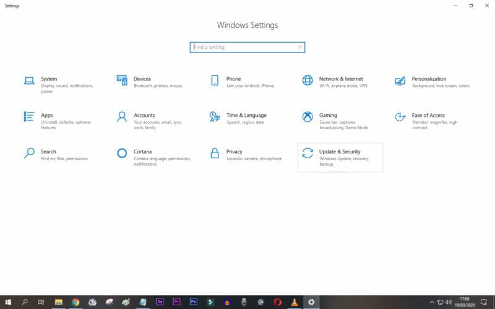The height and width of the screenshot is (309, 495).
Task: Open the Cortana circle icon
Action: pyautogui.click(x=122, y=153)
